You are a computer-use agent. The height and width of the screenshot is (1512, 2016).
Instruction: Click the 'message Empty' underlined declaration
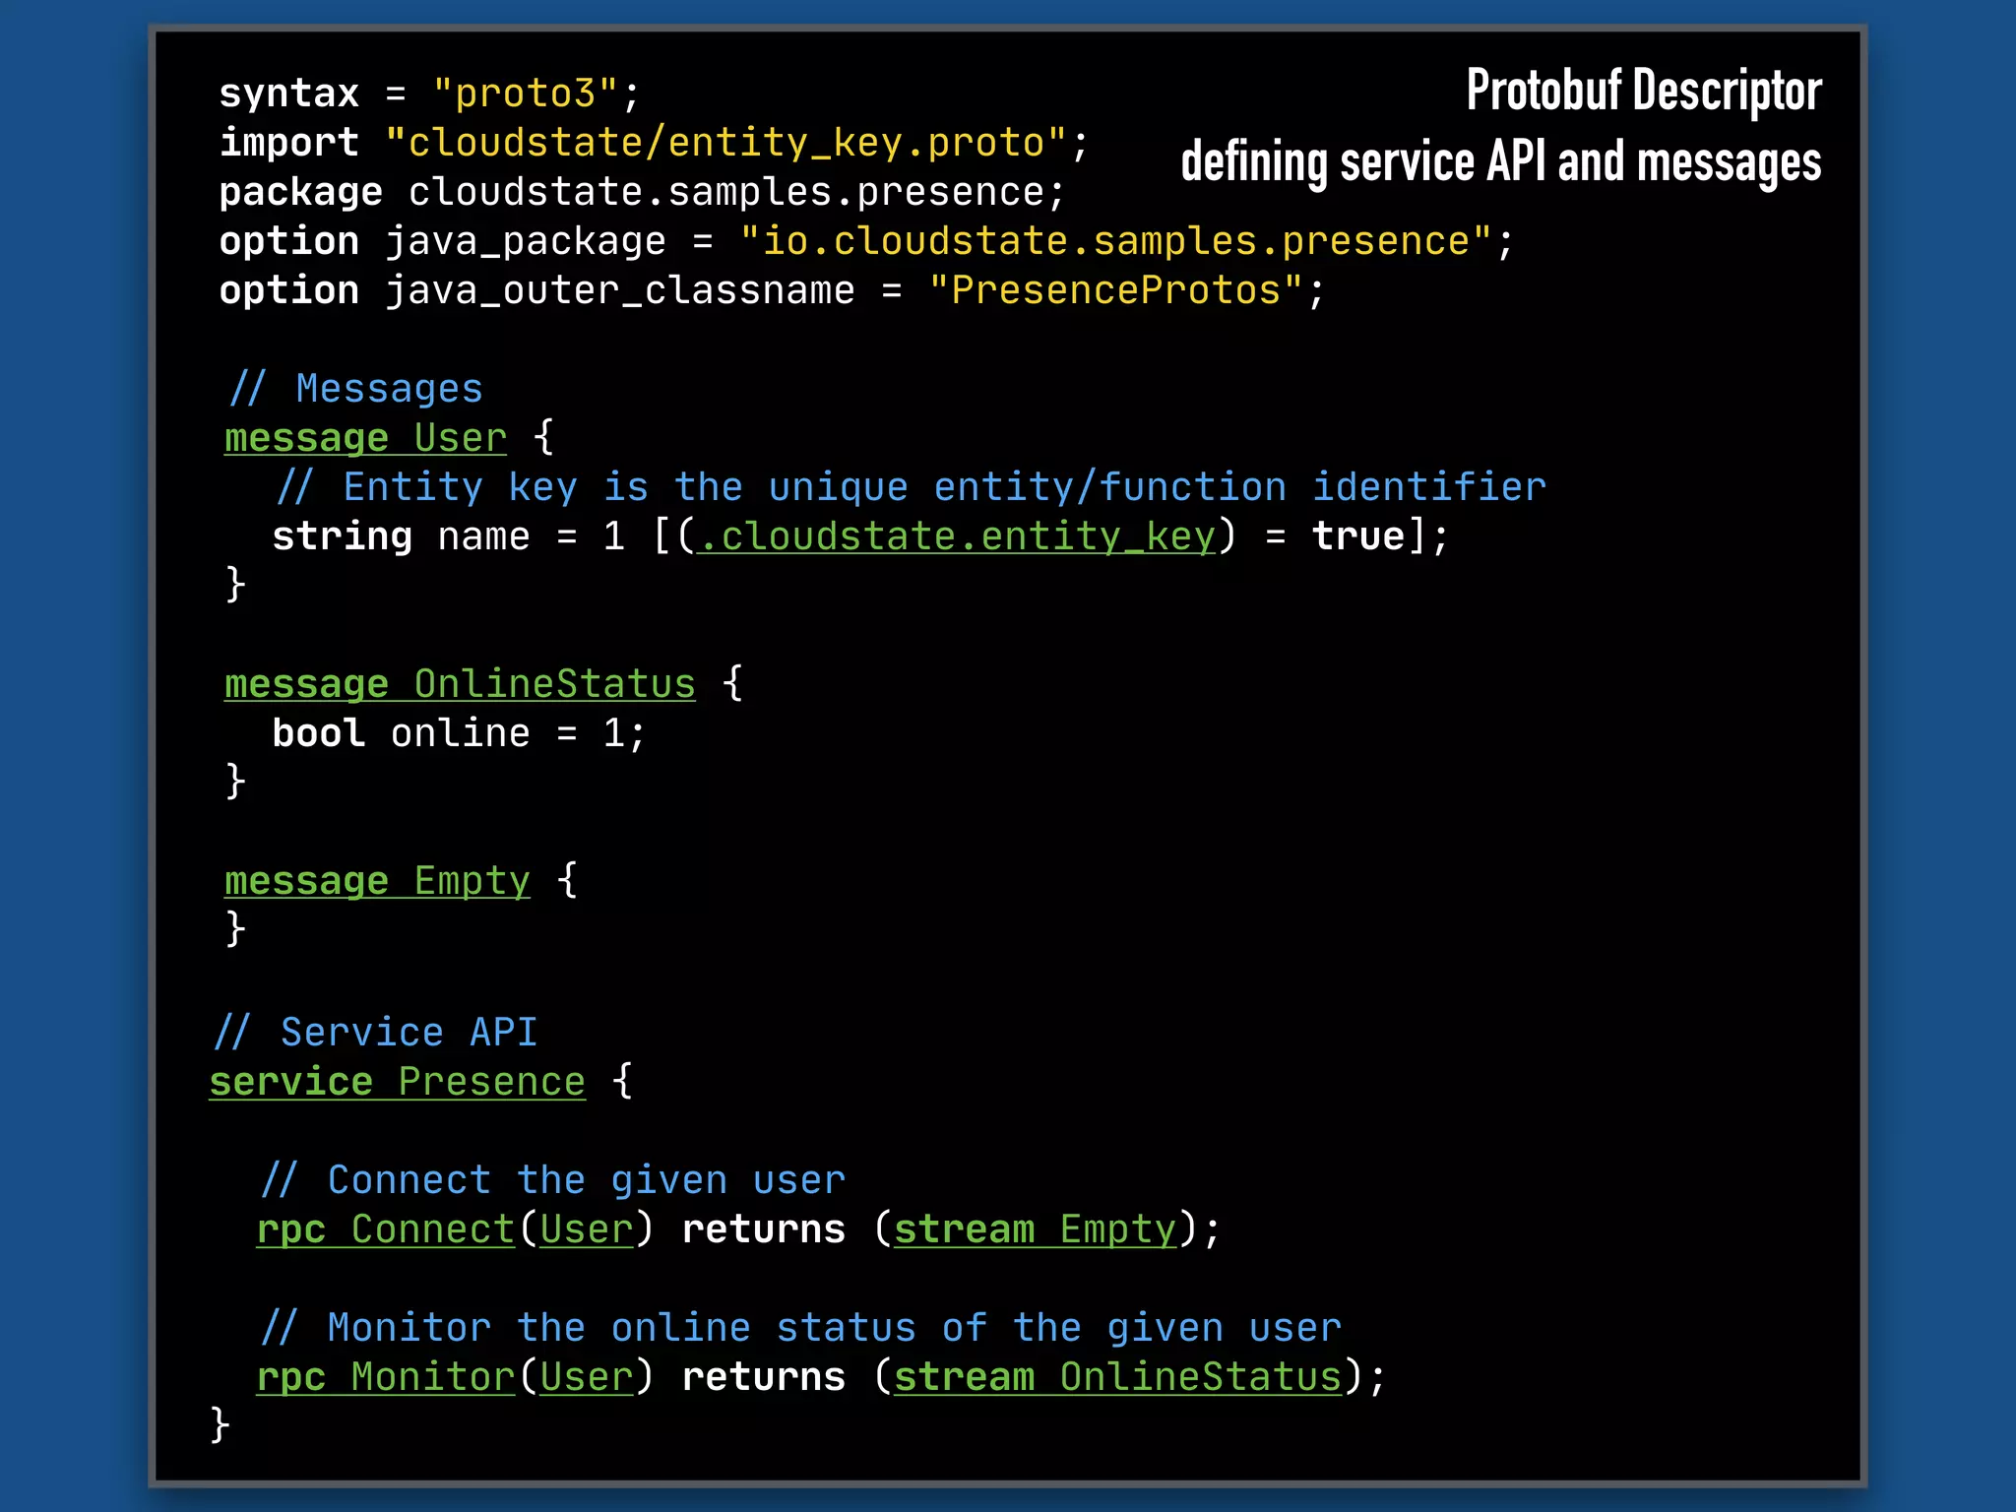click(377, 881)
